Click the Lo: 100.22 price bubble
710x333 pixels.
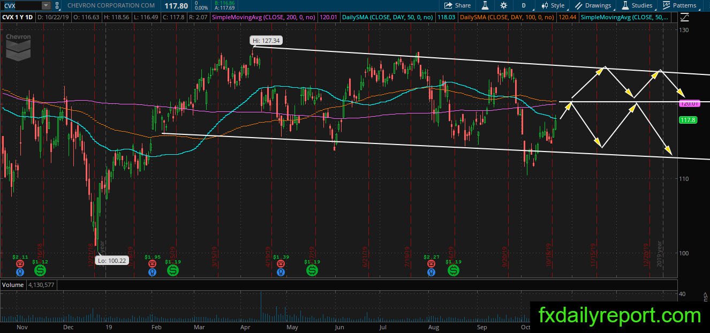pos(111,261)
